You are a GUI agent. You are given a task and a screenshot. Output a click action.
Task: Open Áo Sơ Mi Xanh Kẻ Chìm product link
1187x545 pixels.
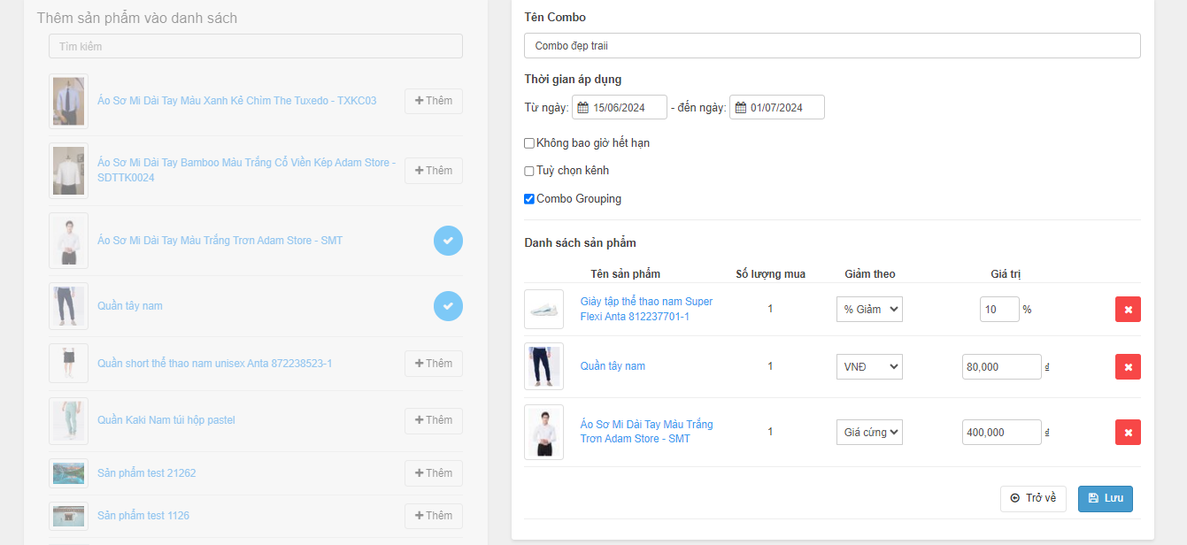click(236, 101)
